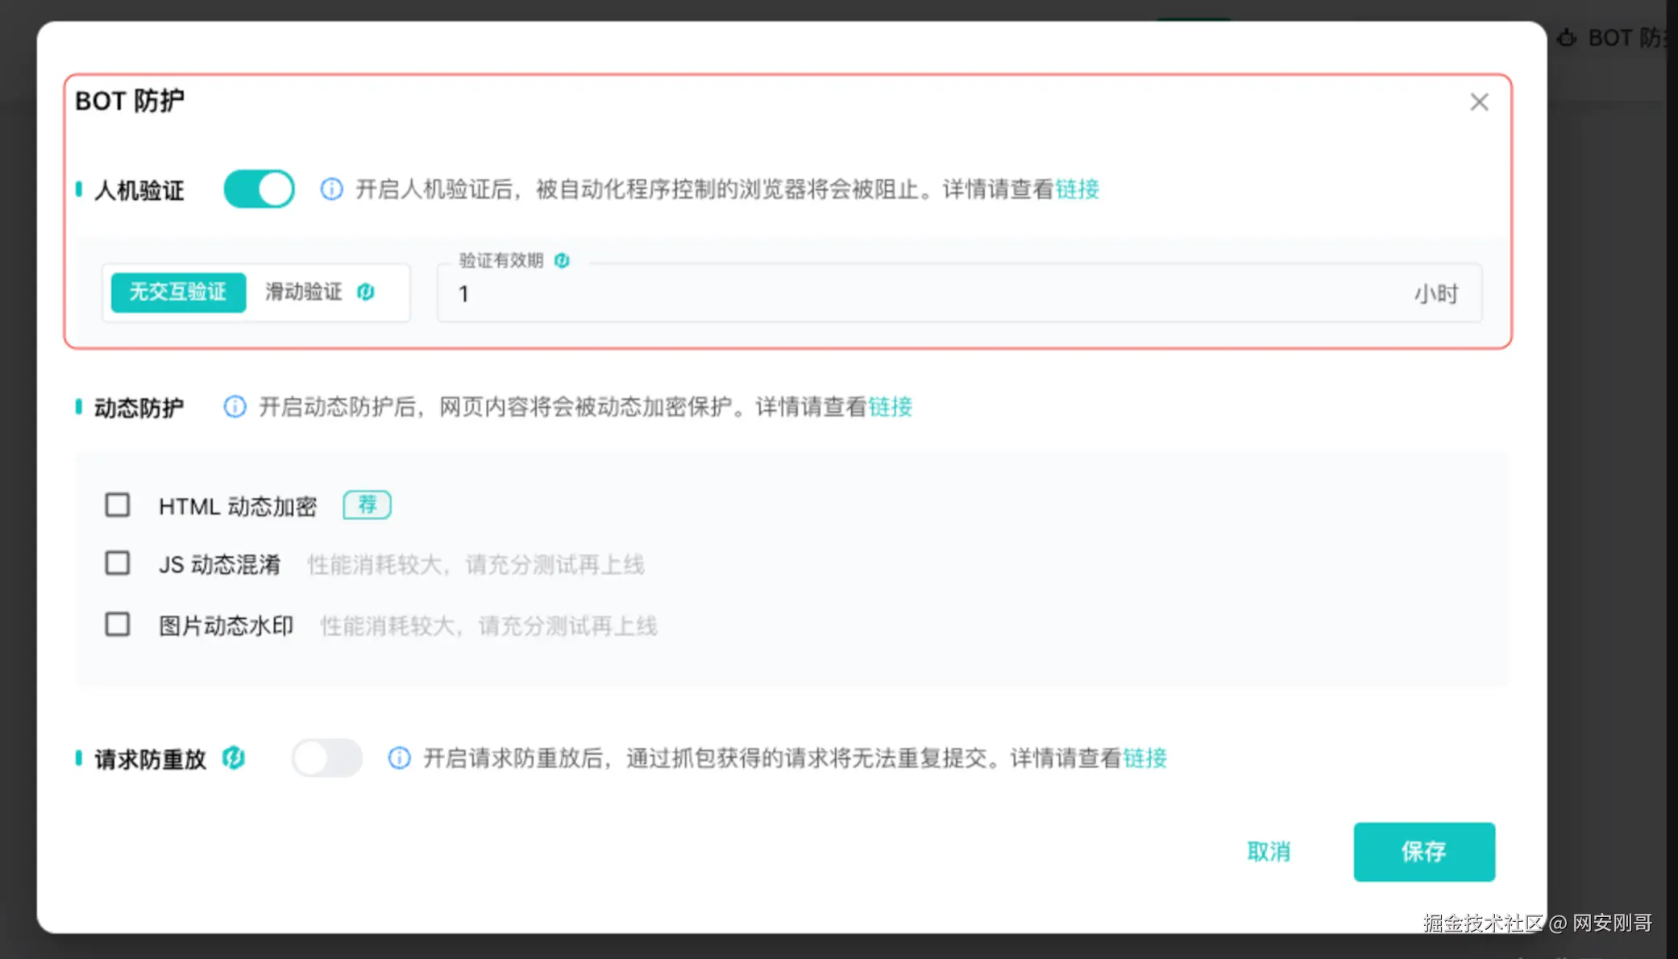The width and height of the screenshot is (1678, 959).
Task: Click the 荐 recommended tag
Action: 367,505
